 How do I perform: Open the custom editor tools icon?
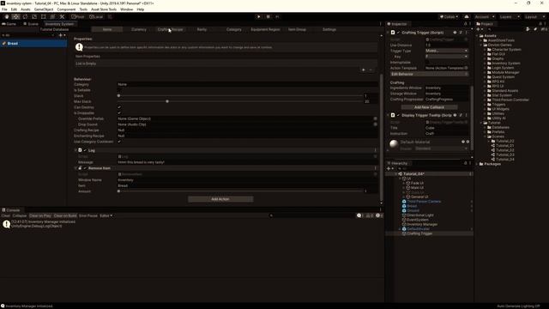click(62, 17)
